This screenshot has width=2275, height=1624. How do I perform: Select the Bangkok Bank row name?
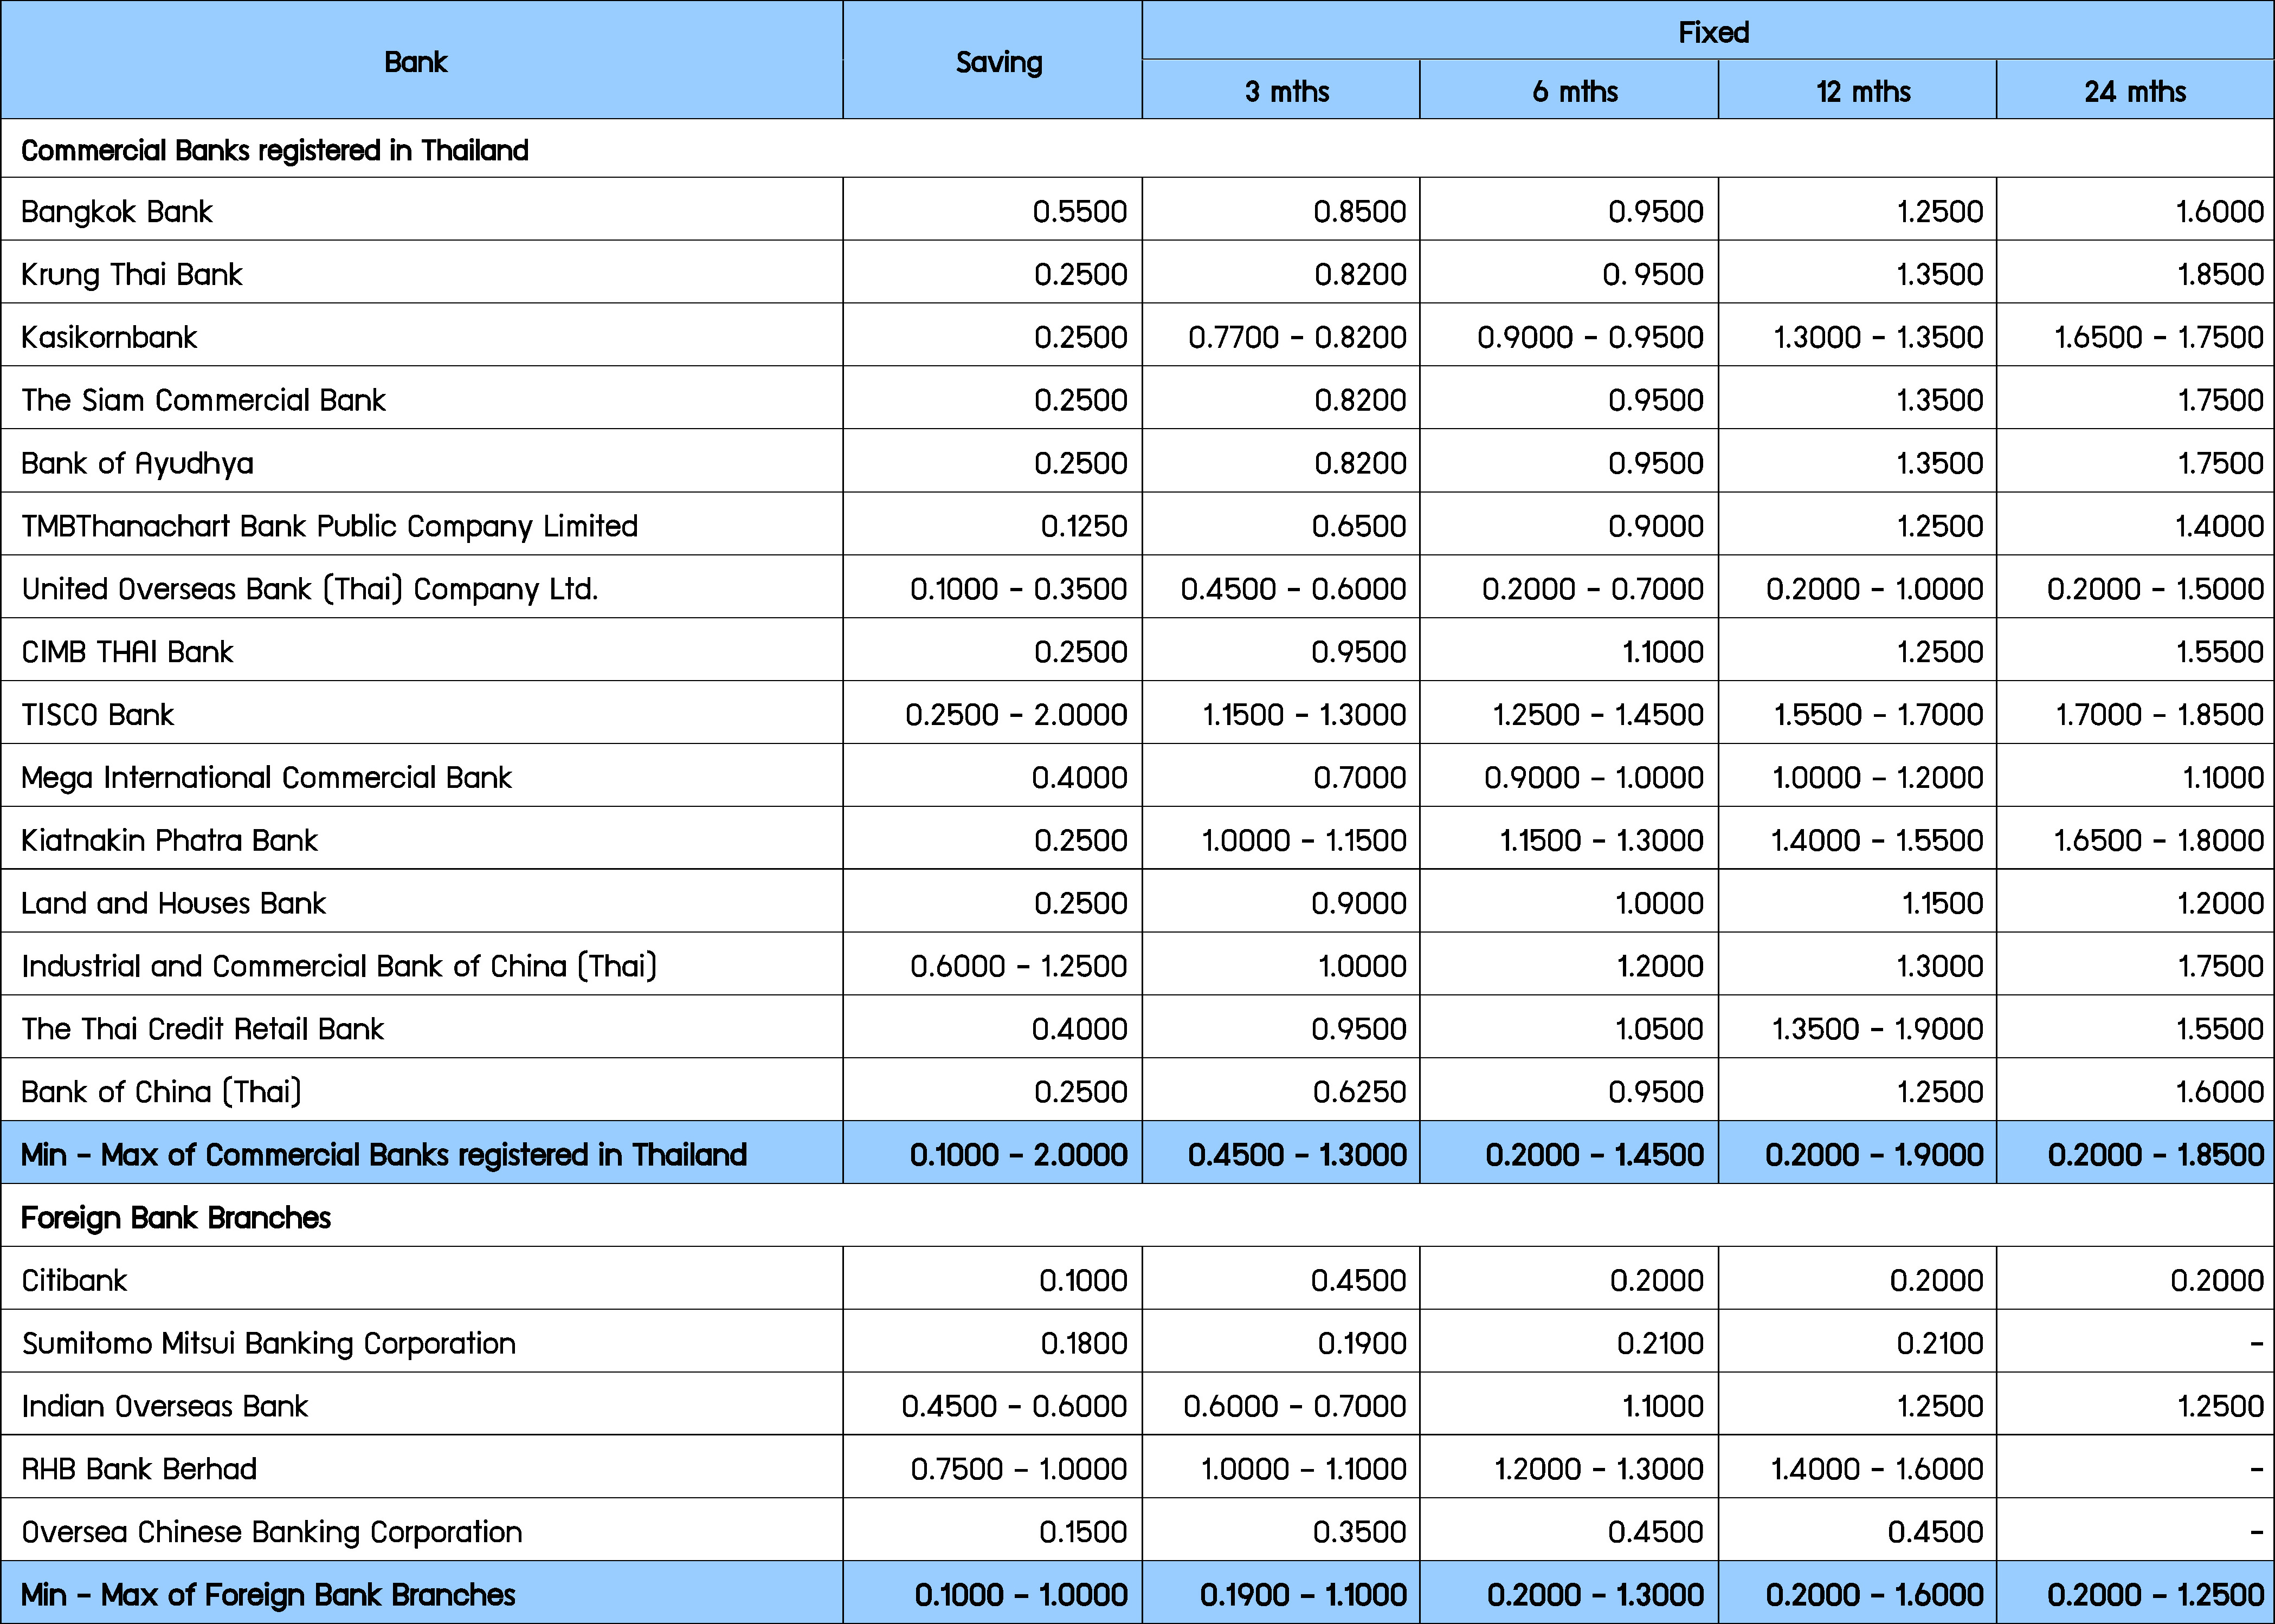tap(117, 211)
